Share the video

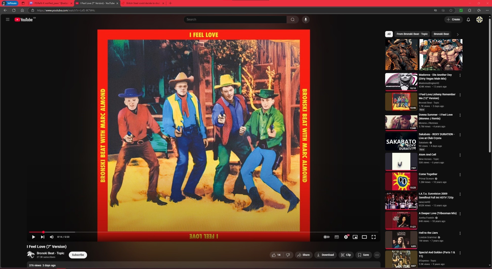(x=304, y=255)
